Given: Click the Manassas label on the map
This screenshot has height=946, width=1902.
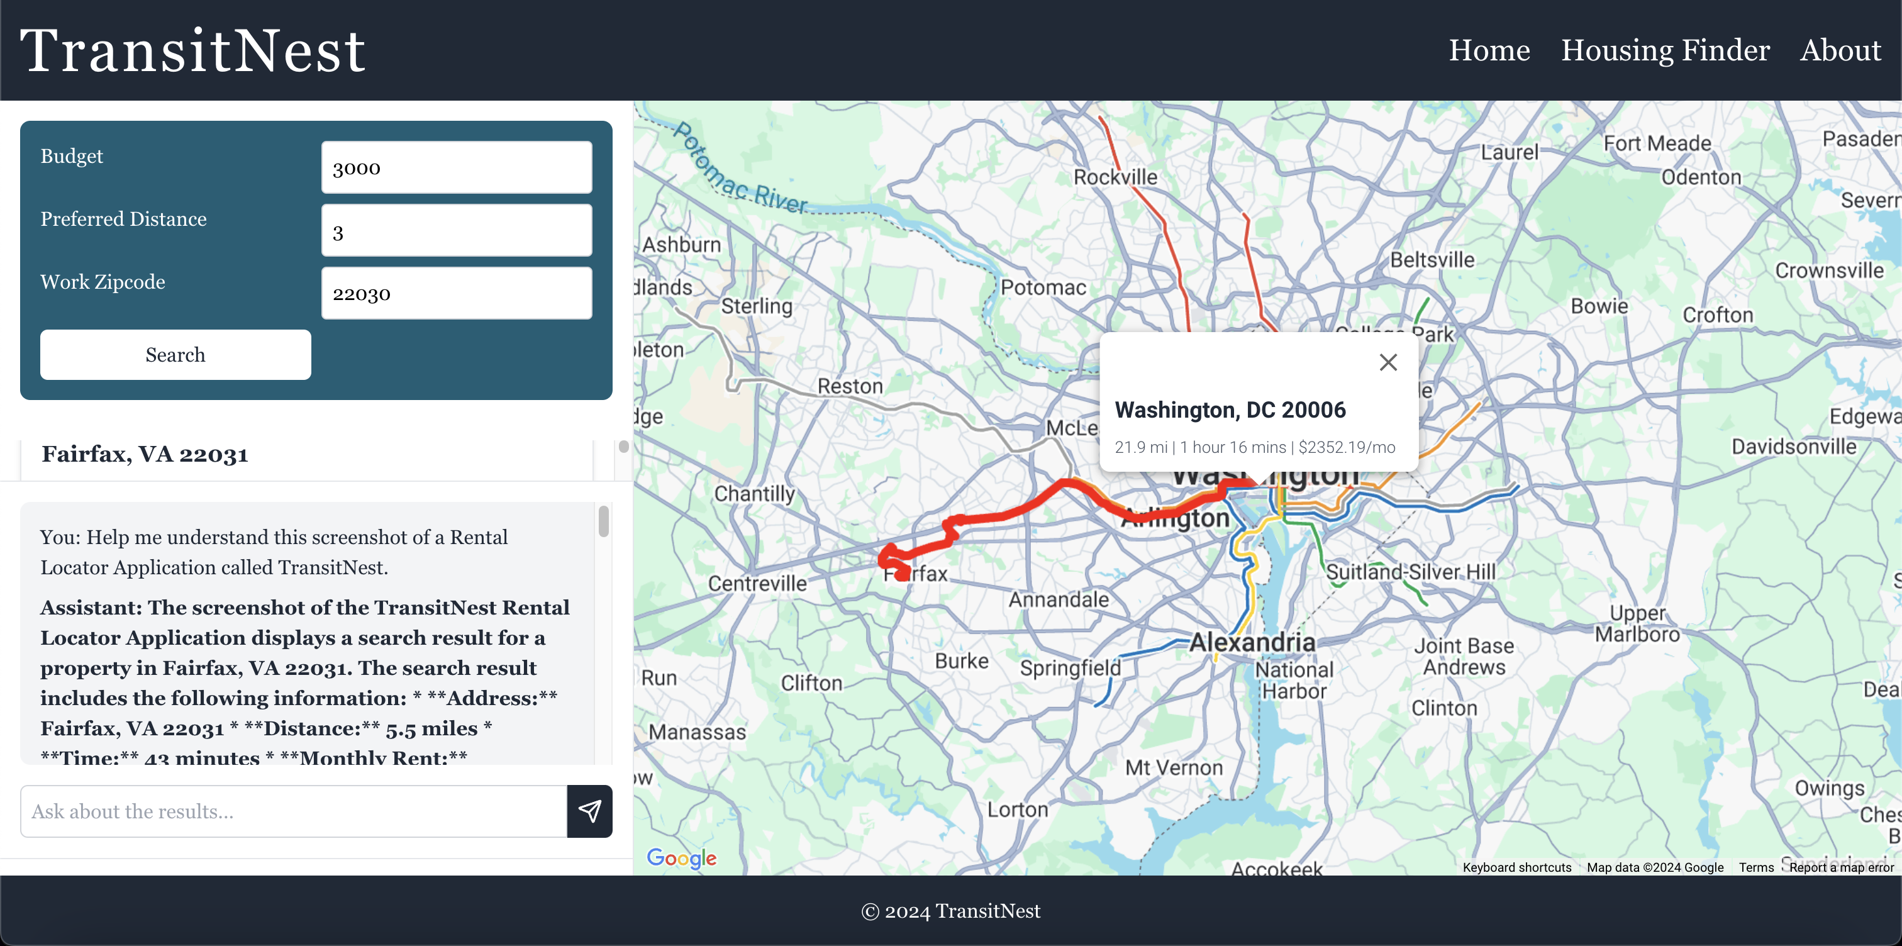Looking at the screenshot, I should tap(697, 732).
